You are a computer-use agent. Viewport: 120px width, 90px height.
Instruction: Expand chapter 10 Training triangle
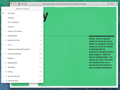[x=3, y=72]
